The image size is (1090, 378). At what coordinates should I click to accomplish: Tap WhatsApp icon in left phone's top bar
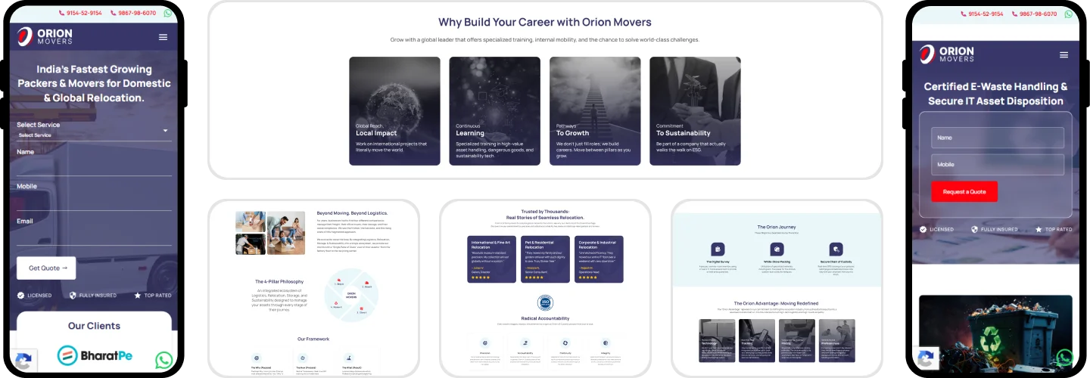tap(167, 14)
